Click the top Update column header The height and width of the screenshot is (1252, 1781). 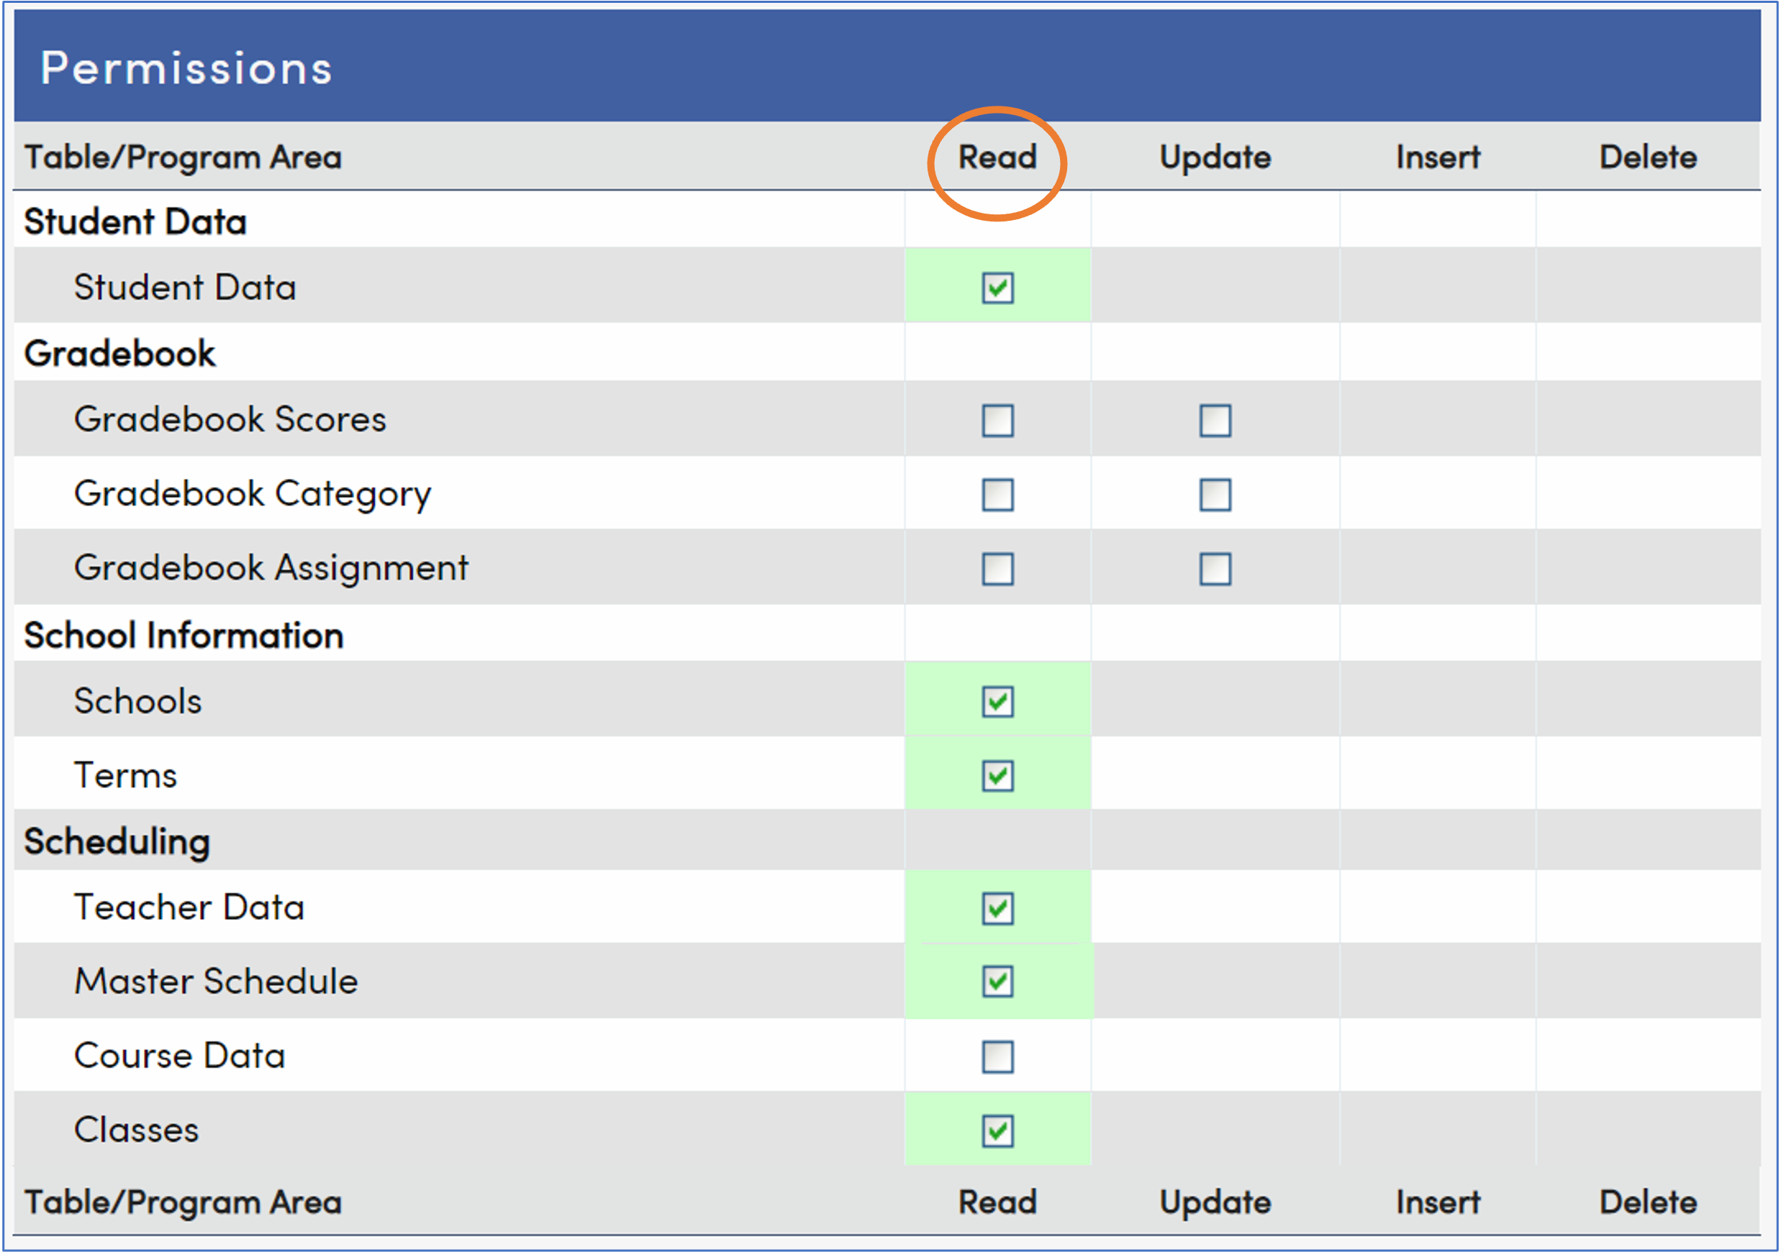click(1215, 158)
